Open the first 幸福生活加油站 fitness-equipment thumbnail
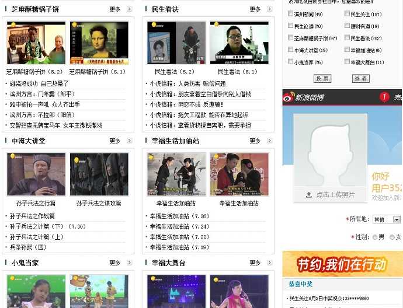The image size is (403, 308). point(176,174)
